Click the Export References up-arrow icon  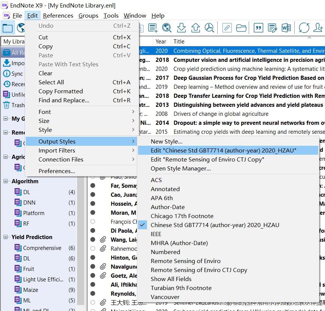(195, 28)
